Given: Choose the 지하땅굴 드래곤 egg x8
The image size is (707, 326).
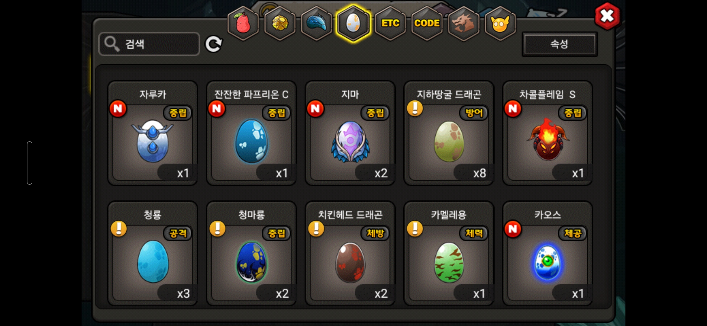Looking at the screenshot, I should click(449, 133).
